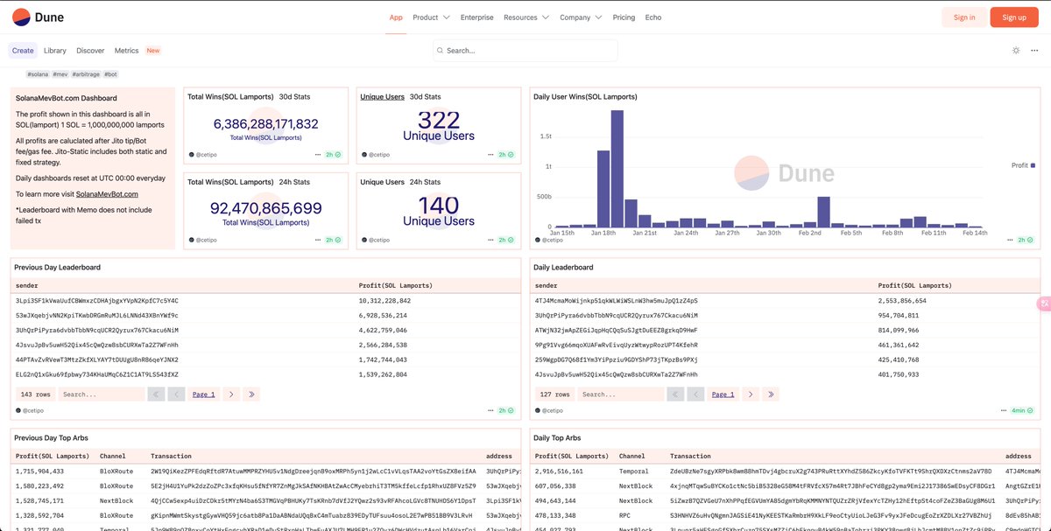This screenshot has height=531, width=1051.
Task: Toggle the light/dark theme sun icon
Action: coord(1016,51)
